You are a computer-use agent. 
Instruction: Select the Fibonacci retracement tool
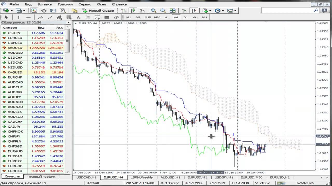pyautogui.click(x=69, y=17)
